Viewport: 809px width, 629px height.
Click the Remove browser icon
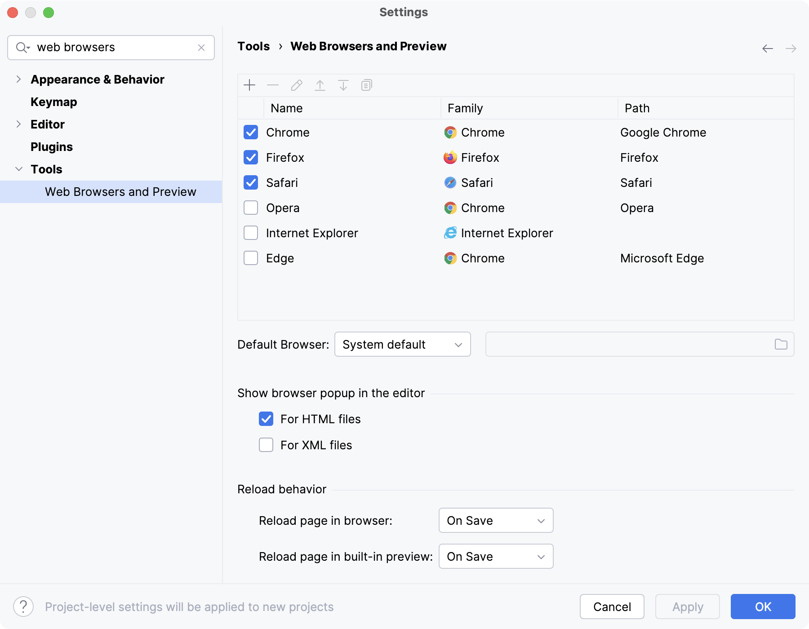(x=273, y=85)
